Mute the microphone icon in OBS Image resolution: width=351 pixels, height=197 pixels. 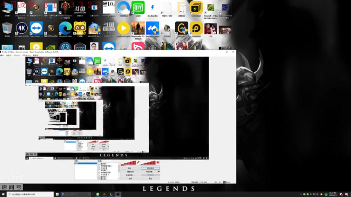coord(138,162)
